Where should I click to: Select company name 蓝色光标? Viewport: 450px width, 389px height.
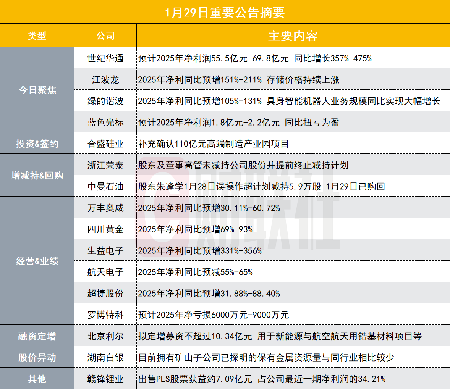point(105,122)
